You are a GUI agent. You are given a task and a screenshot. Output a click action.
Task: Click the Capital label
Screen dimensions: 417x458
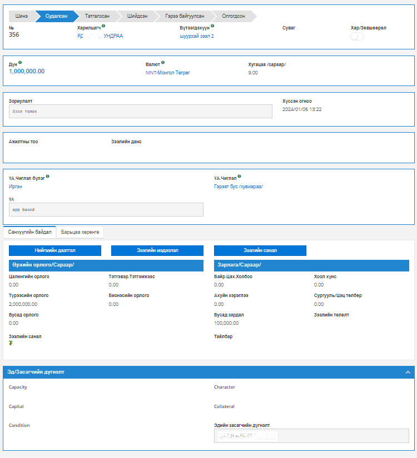click(16, 406)
